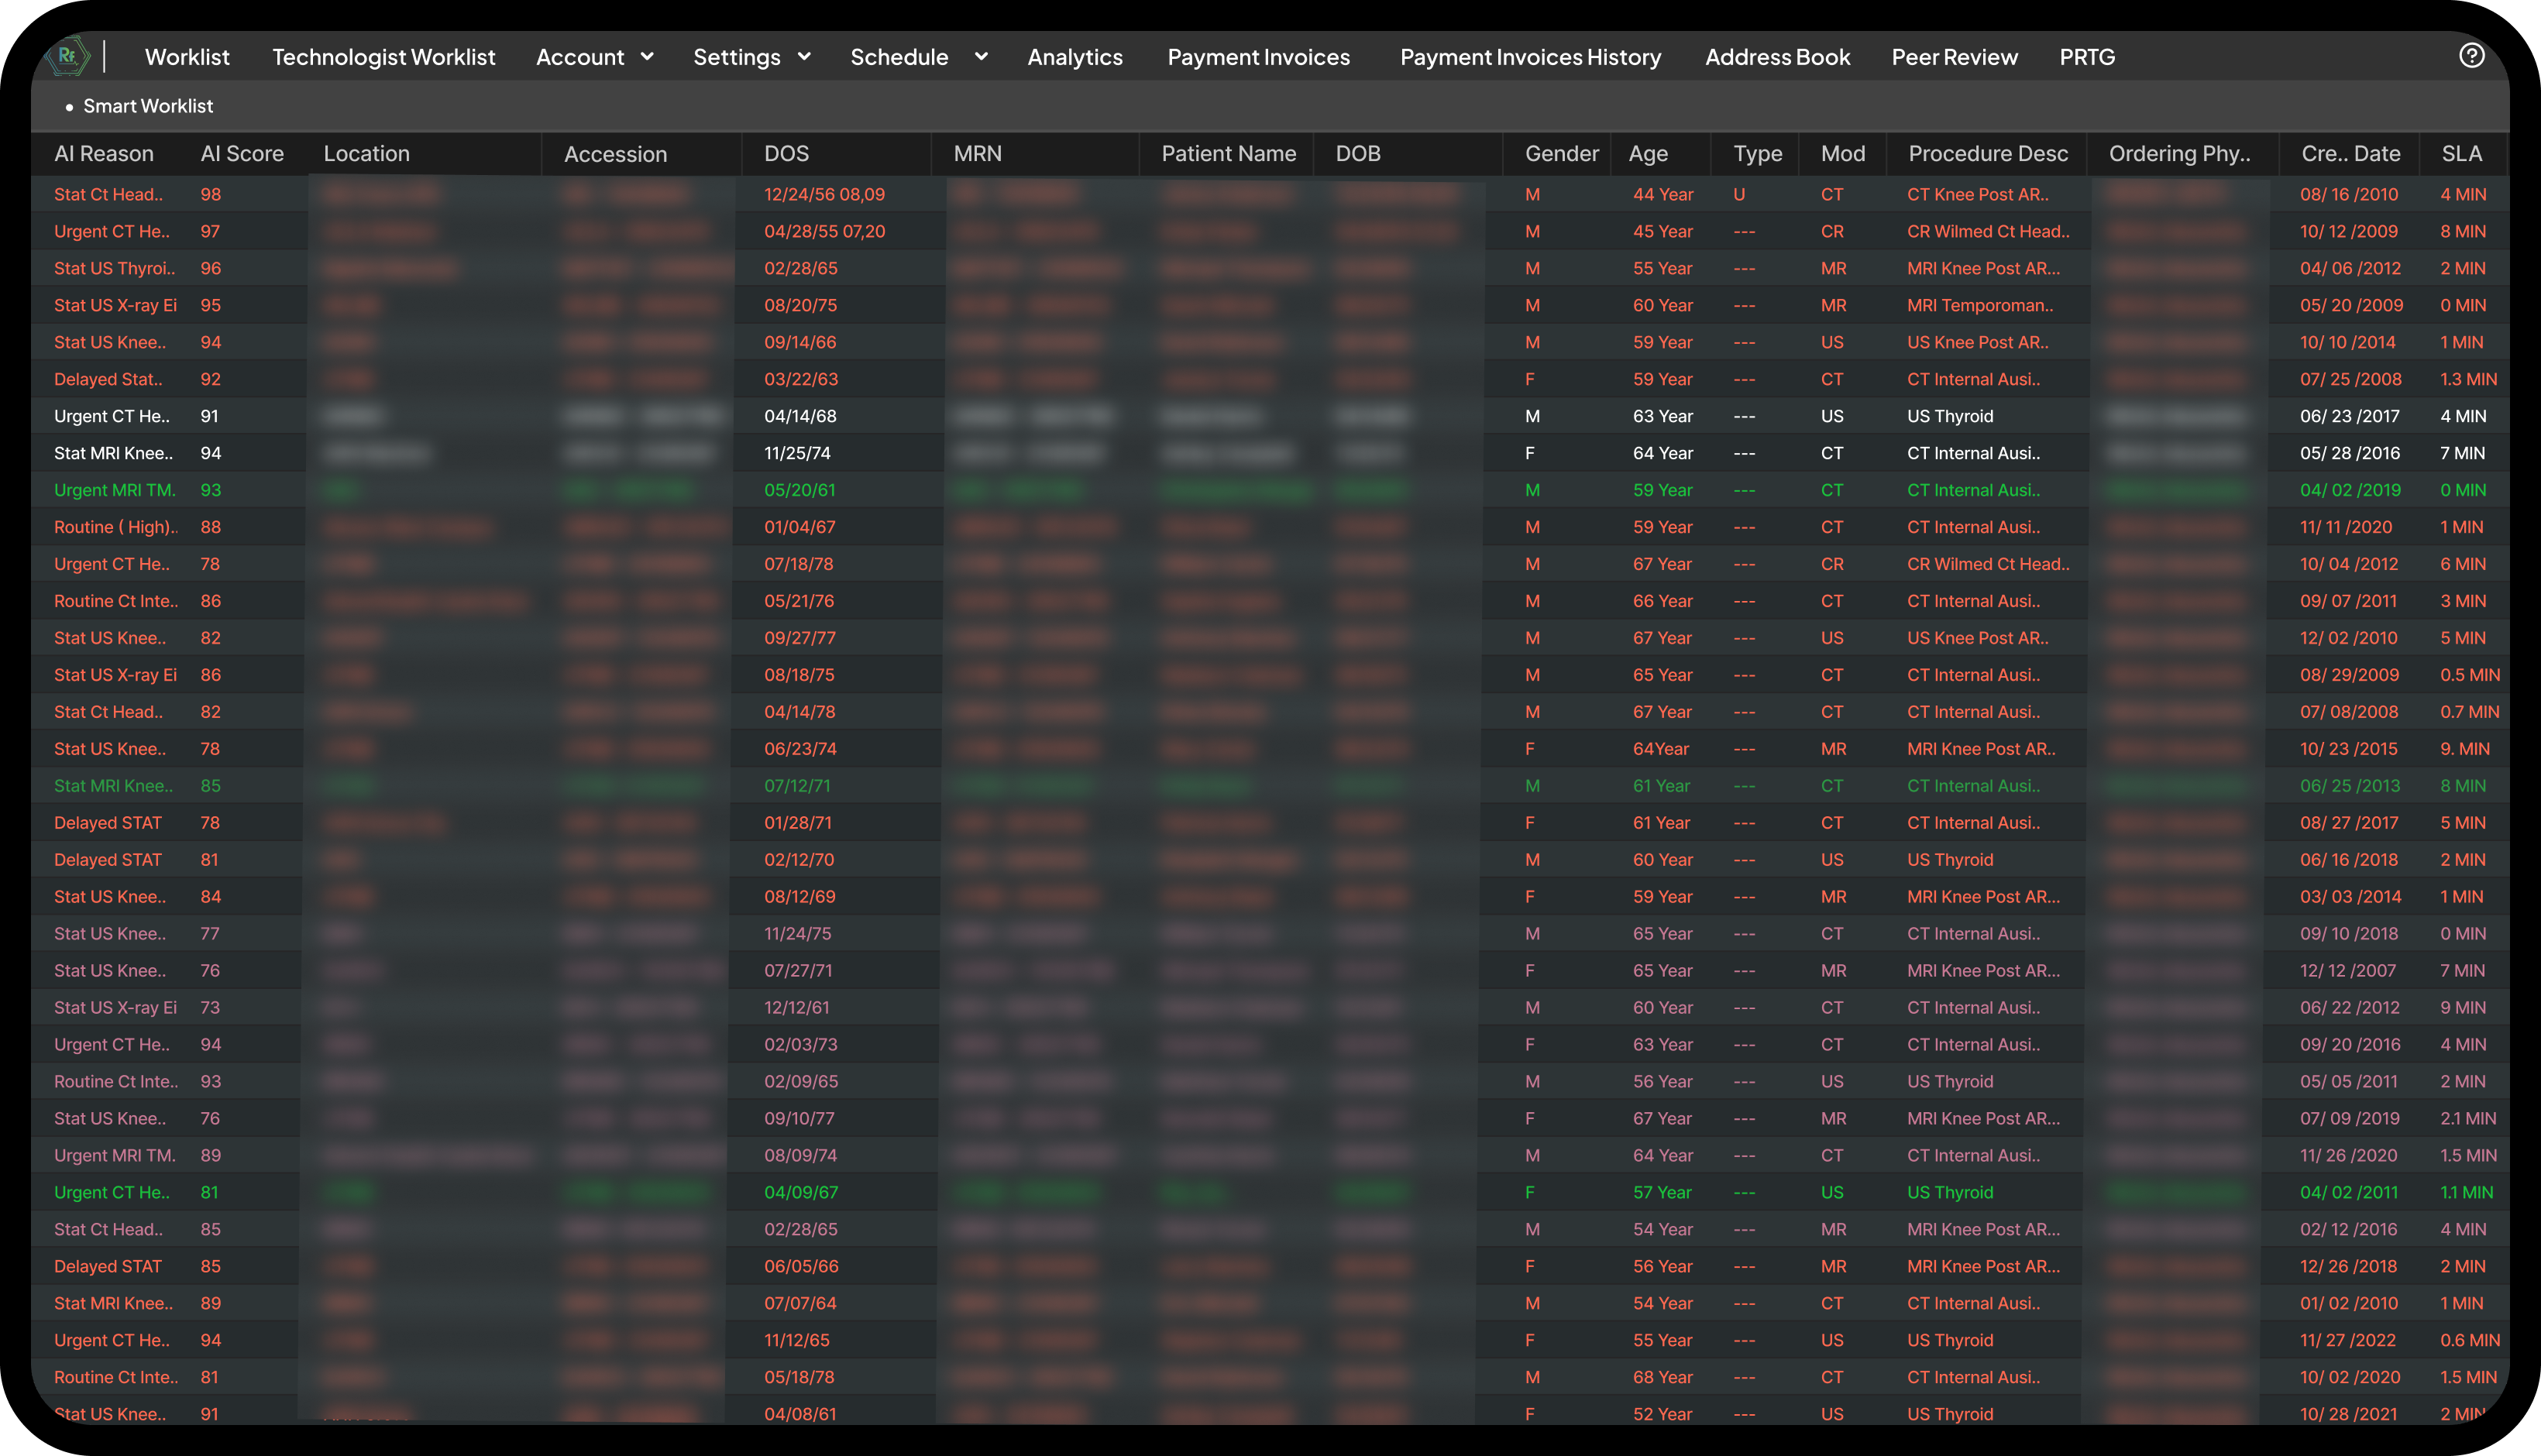This screenshot has height=1456, width=2541.
Task: Expand the Account dropdown chevron
Action: [x=647, y=57]
